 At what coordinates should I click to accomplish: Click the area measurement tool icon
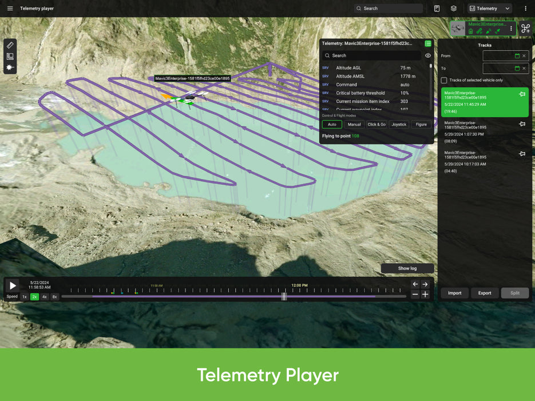pyautogui.click(x=10, y=56)
